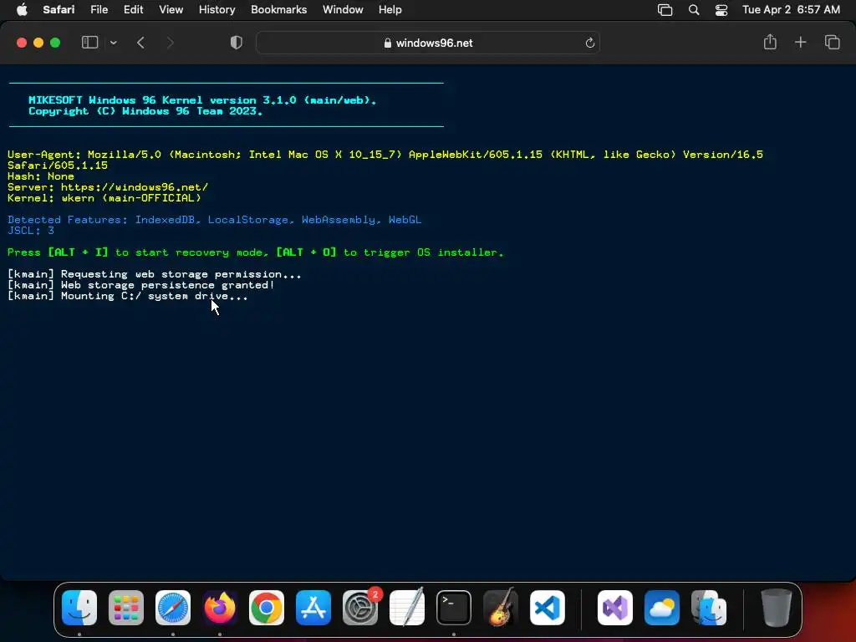Expand the sidebar tab group dropdown
The height and width of the screenshot is (642, 856).
113,43
